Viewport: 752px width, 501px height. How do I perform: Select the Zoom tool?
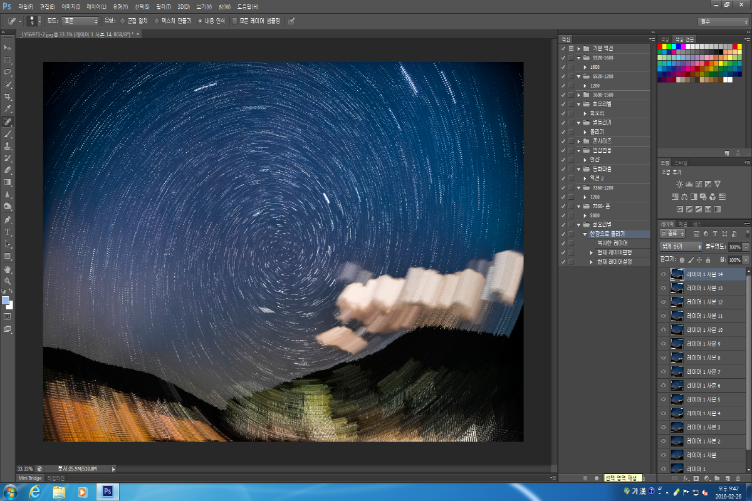click(8, 281)
